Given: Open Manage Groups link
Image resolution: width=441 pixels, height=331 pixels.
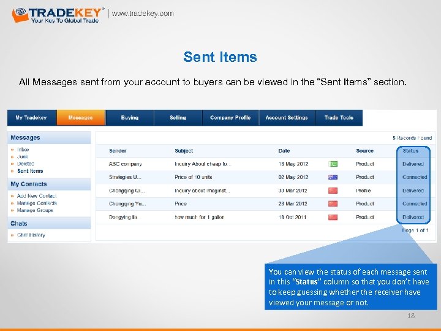Looking at the screenshot, I should tap(35, 210).
